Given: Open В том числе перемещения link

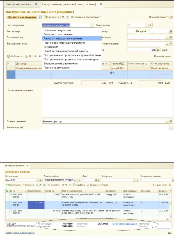Looking at the screenshot, I should pyautogui.click(x=125, y=224).
